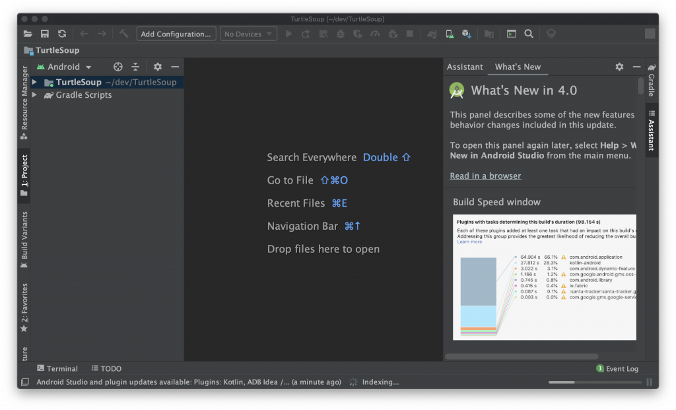Click the Assistant panel horizontal scrollbar
Image resolution: width=676 pixels, height=410 pixels.
point(522,357)
